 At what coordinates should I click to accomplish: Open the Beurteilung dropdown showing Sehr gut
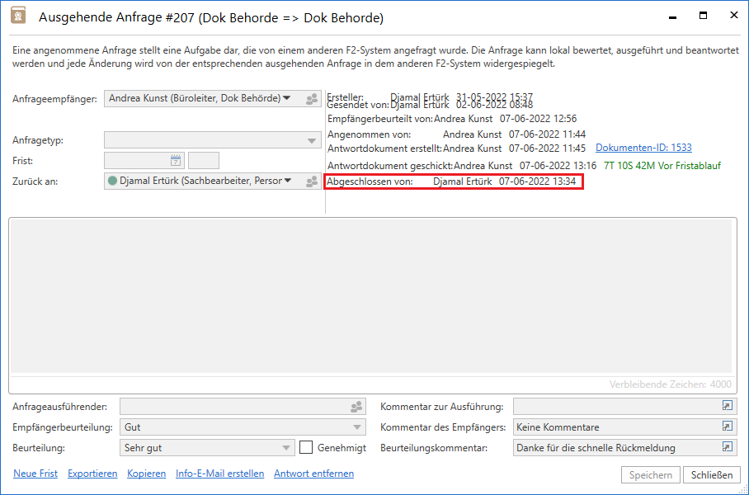tap(285, 448)
